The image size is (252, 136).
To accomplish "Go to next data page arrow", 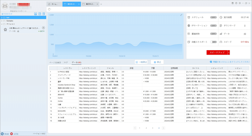I will tap(163, 128).
